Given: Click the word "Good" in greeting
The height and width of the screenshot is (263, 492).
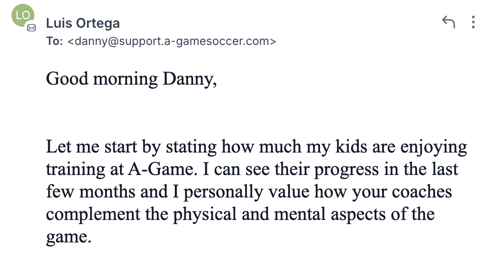Looking at the screenshot, I should (x=67, y=78).
